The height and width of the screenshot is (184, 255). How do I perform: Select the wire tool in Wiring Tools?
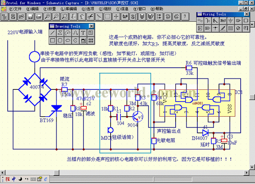200,21
